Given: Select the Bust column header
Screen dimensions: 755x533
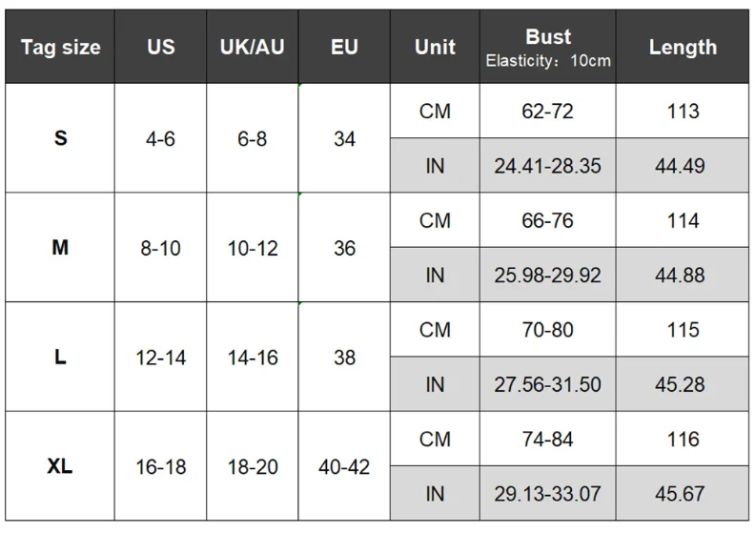Looking at the screenshot, I should [x=548, y=48].
